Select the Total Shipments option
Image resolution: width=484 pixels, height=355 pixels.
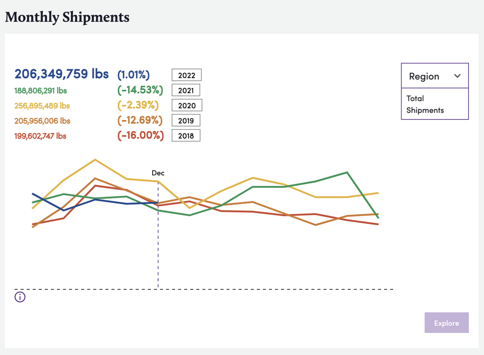click(x=425, y=104)
